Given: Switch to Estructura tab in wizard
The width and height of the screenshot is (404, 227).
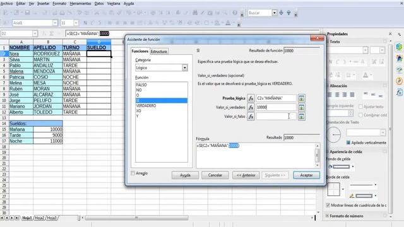Looking at the screenshot, I should point(158,52).
